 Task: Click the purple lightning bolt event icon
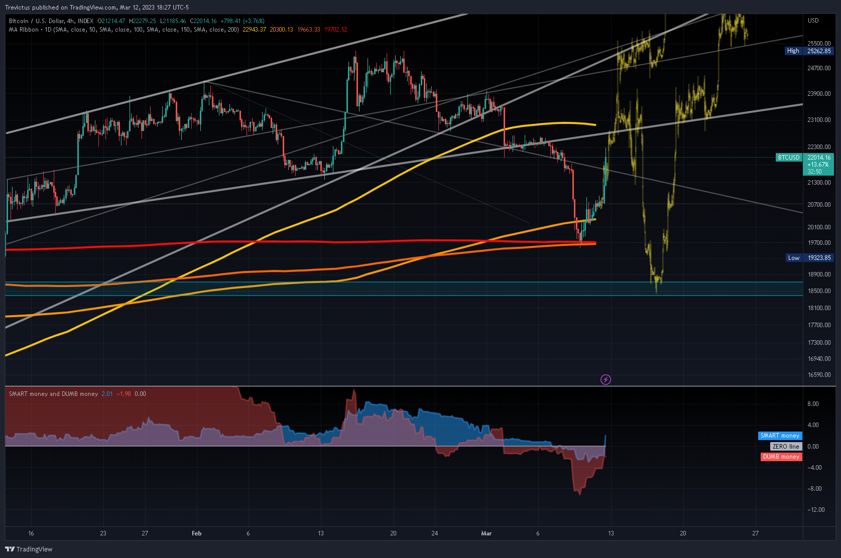point(606,379)
